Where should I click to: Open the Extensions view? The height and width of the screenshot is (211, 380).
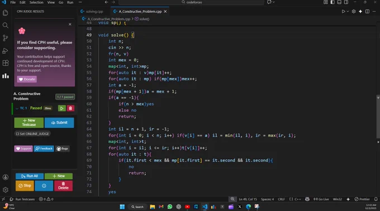[x=6, y=63]
